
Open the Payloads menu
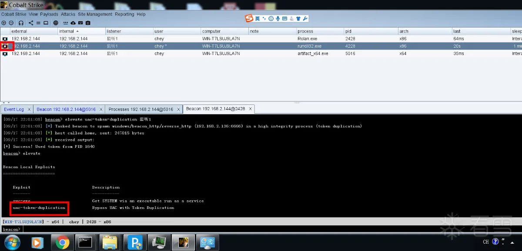tap(49, 14)
